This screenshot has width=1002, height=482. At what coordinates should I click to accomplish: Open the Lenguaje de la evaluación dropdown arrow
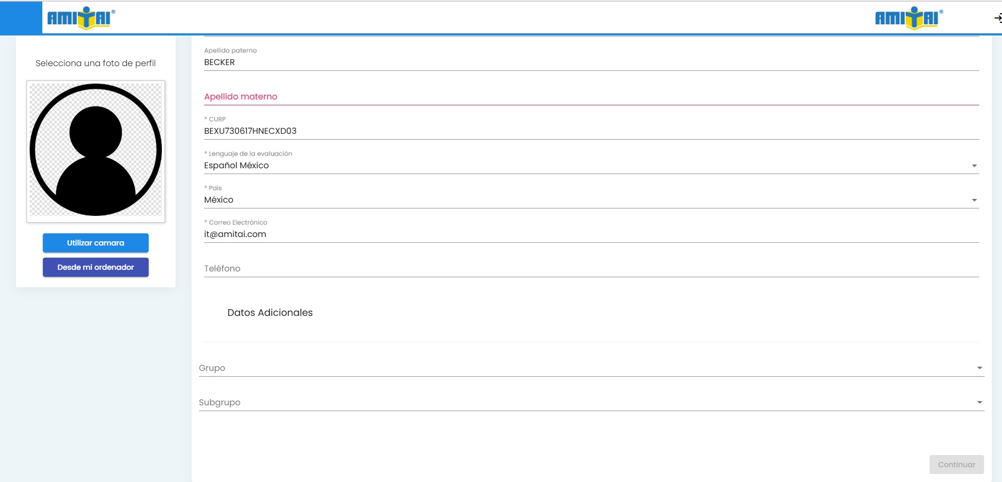pos(974,166)
